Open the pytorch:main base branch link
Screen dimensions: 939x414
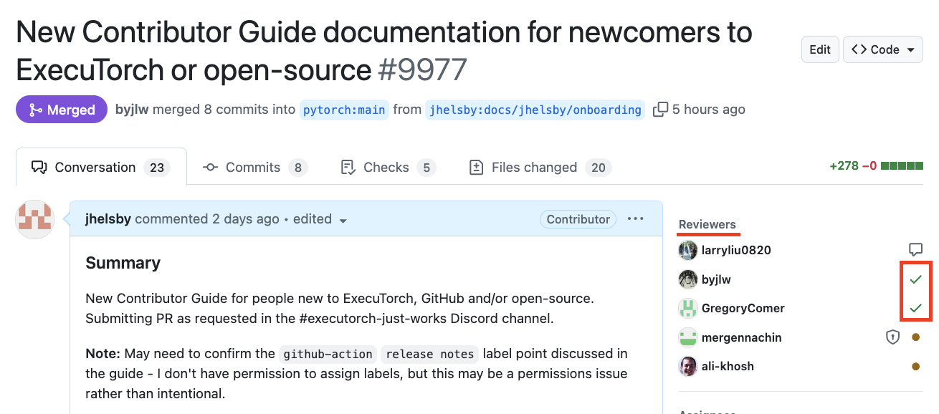click(344, 110)
